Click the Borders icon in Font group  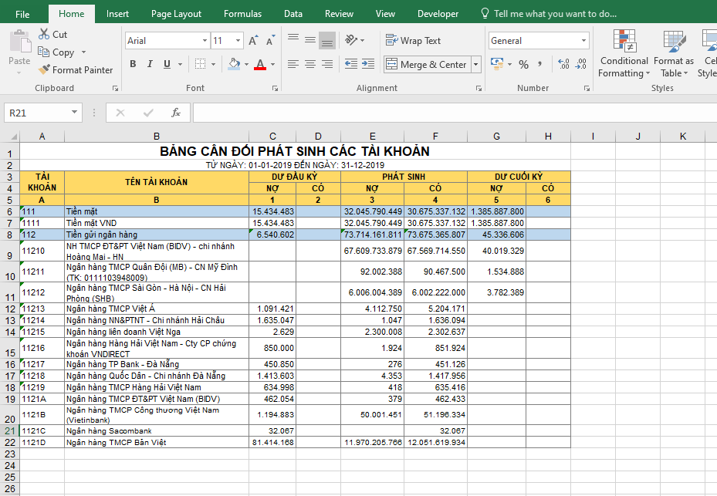201,64
